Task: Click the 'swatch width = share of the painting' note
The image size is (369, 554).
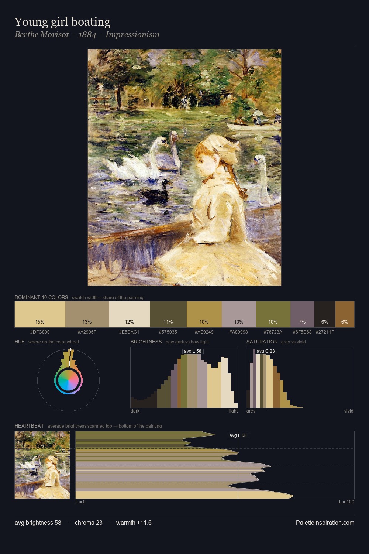Action: pos(108,298)
